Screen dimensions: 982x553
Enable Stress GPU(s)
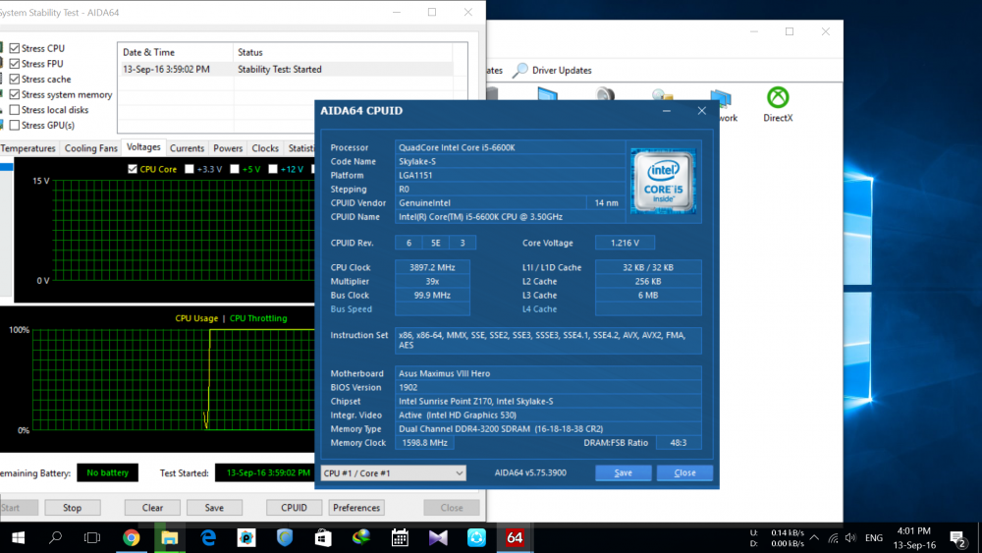15,126
